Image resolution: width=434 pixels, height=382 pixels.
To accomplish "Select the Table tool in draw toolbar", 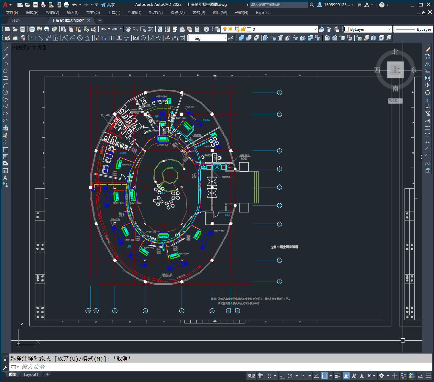I will point(5,171).
